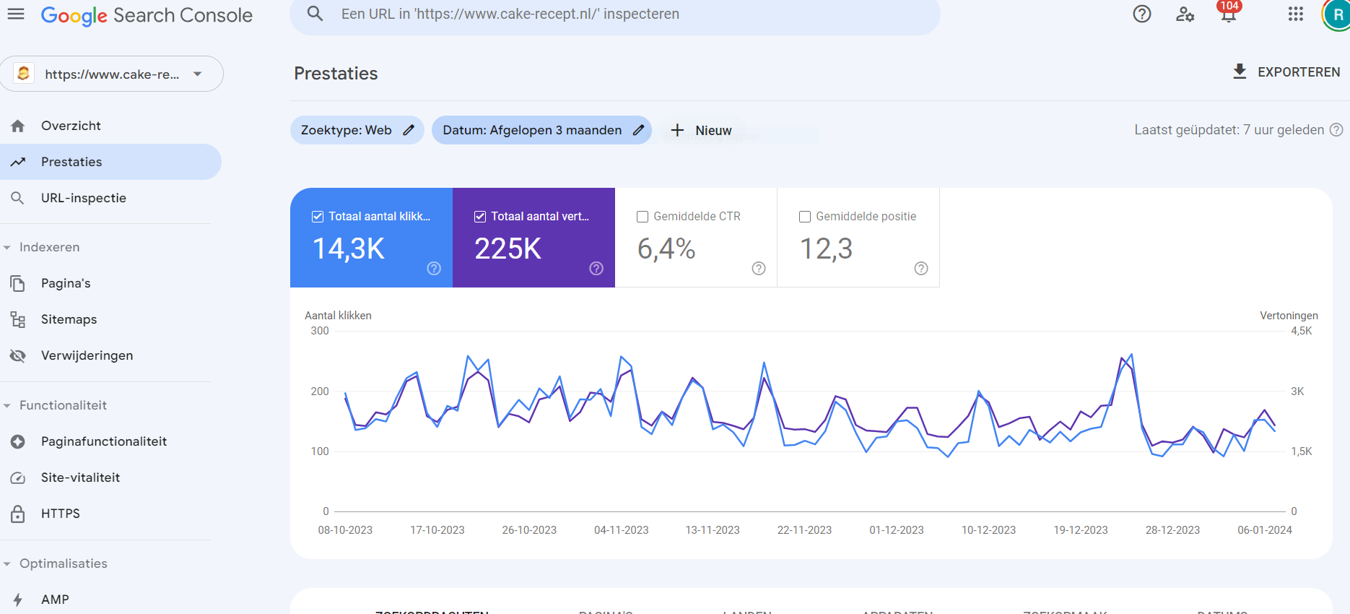
Task: Open users and settings icon
Action: point(1185,14)
